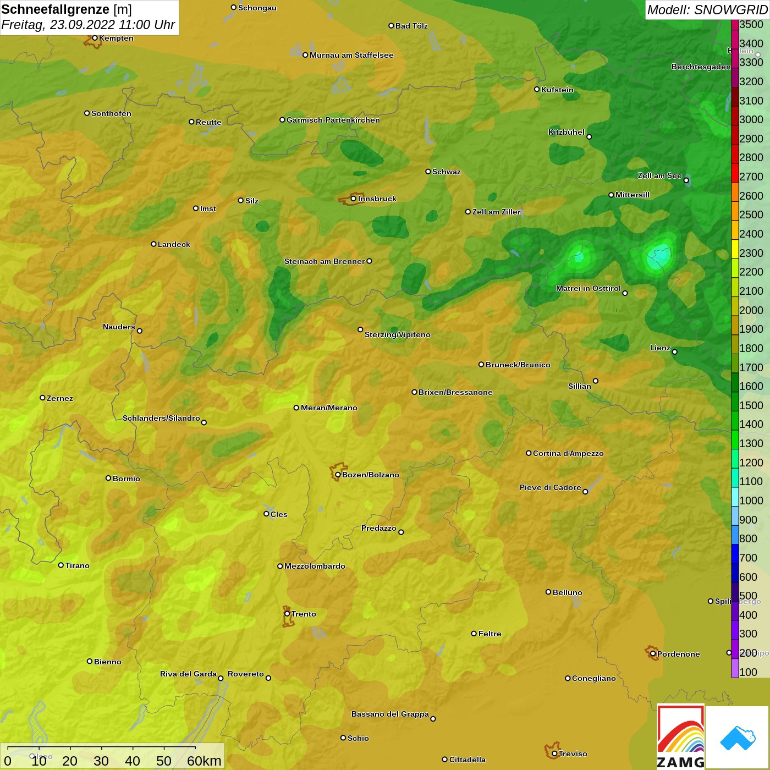Click the Steinach am Brenner label
The width and height of the screenshot is (770, 770).
[x=324, y=261]
